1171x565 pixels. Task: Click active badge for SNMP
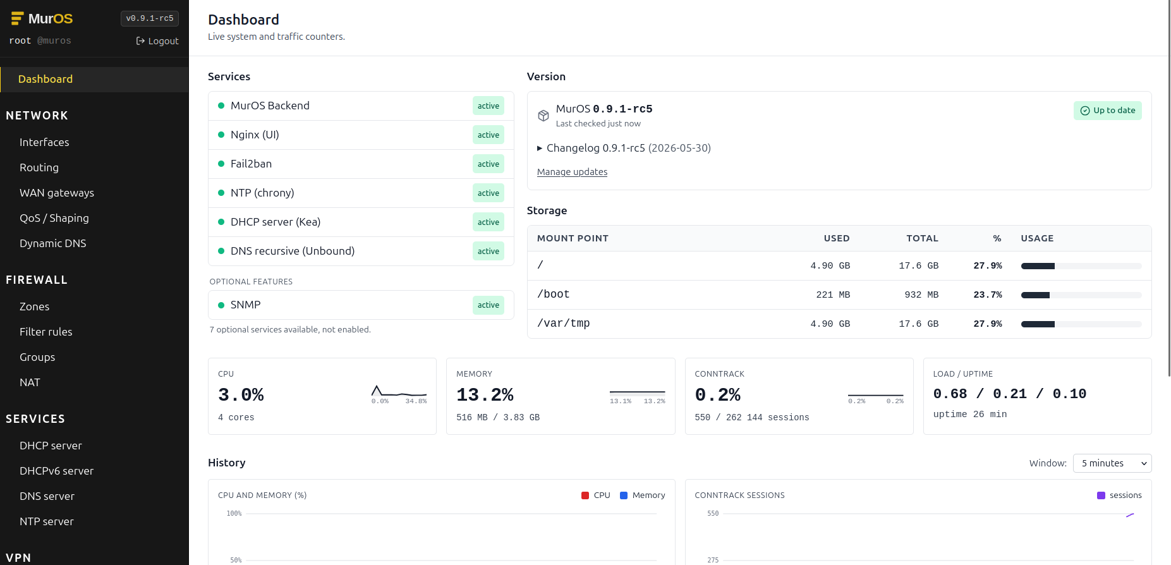pyautogui.click(x=488, y=305)
